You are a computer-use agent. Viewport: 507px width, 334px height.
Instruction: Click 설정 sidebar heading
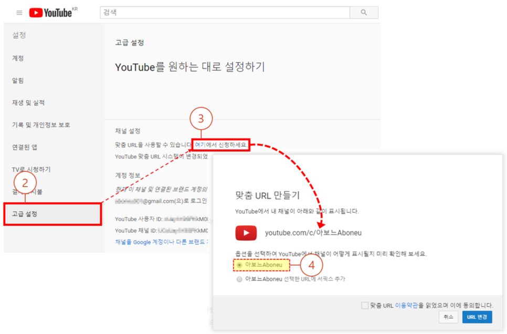coord(19,35)
